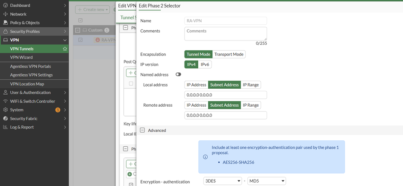Favorite VPN Tunnels with the star icon

[65, 49]
